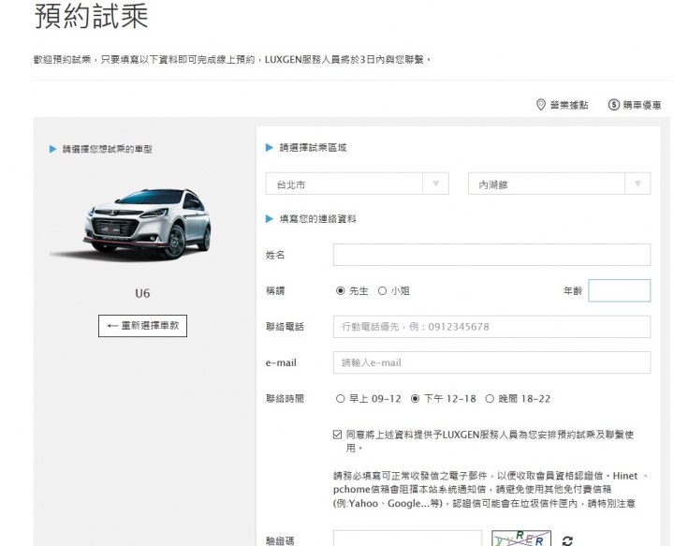Click the 稱謂 label
Screen dimensions: 674x546
275,291
